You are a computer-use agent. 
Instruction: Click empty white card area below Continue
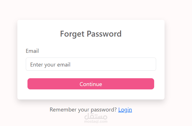tap(91, 94)
